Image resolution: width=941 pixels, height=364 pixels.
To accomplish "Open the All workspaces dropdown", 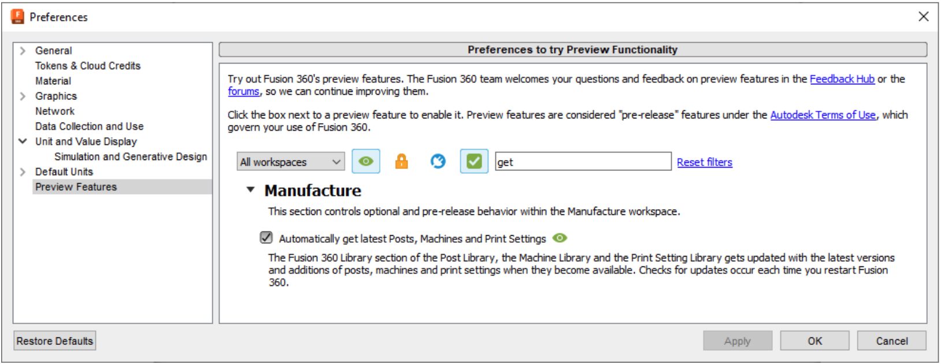I will pyautogui.click(x=291, y=162).
